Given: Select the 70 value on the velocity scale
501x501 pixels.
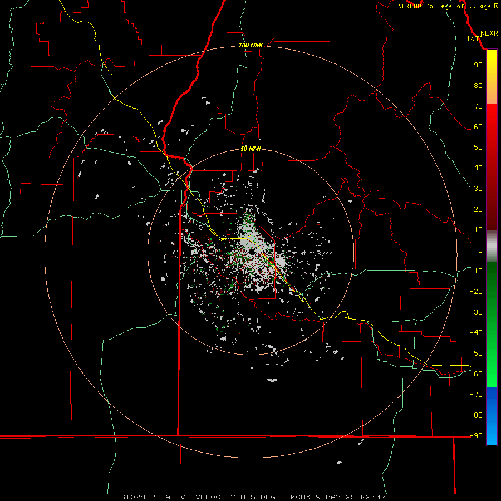Looking at the screenshot, I should [478, 106].
